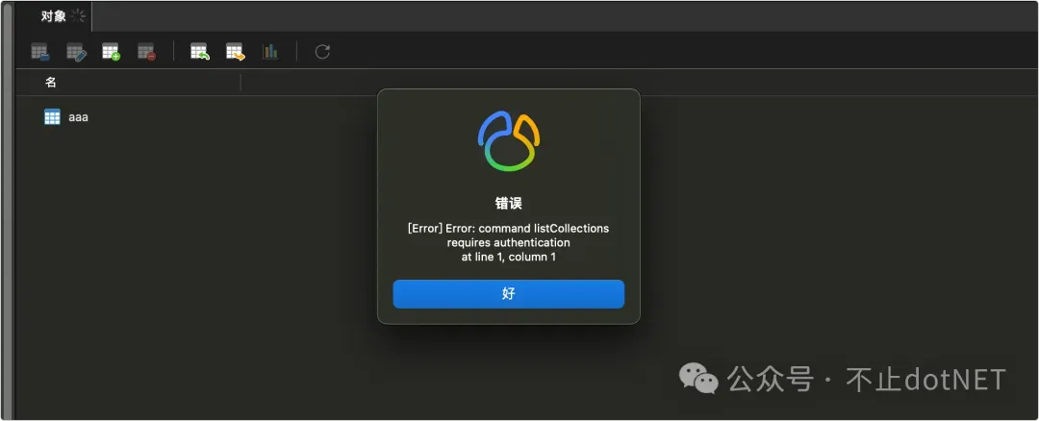Click the Refresh circular-arrow icon
The height and width of the screenshot is (421, 1039).
tap(322, 52)
